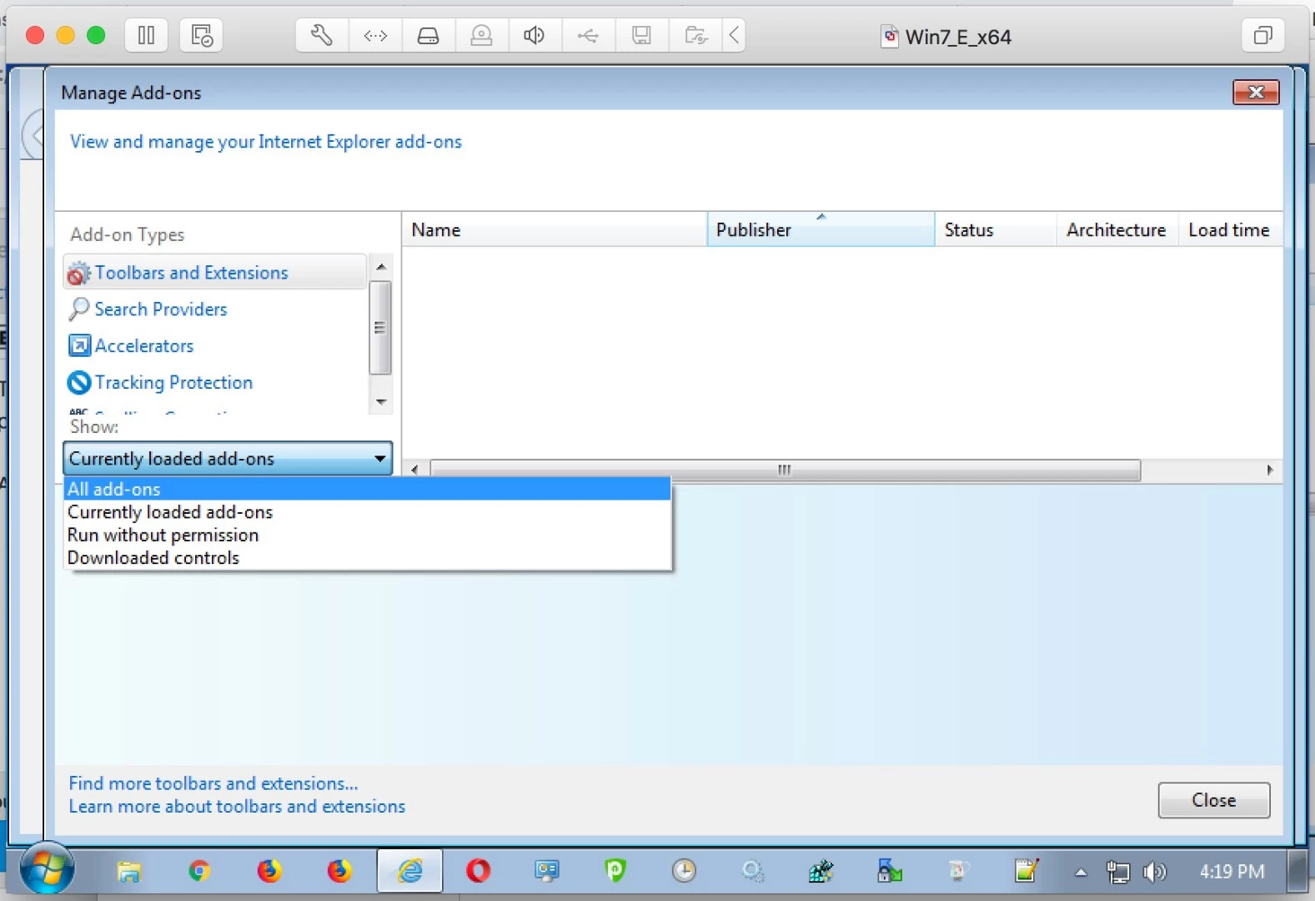Collapse toolbar with the left chevron

click(734, 35)
